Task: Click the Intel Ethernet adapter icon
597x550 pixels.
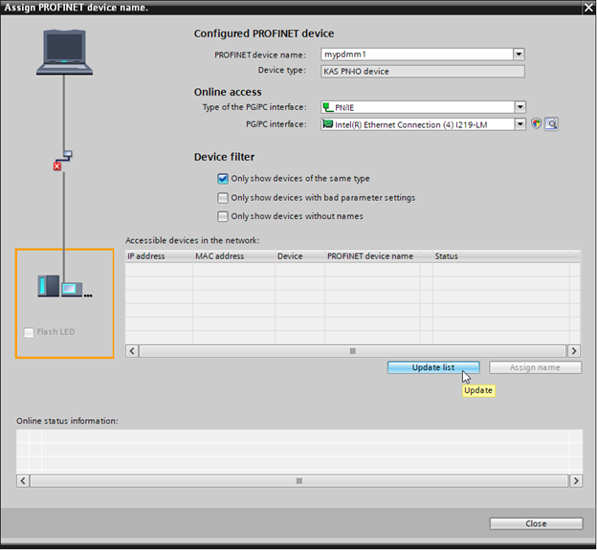Action: 328,123
